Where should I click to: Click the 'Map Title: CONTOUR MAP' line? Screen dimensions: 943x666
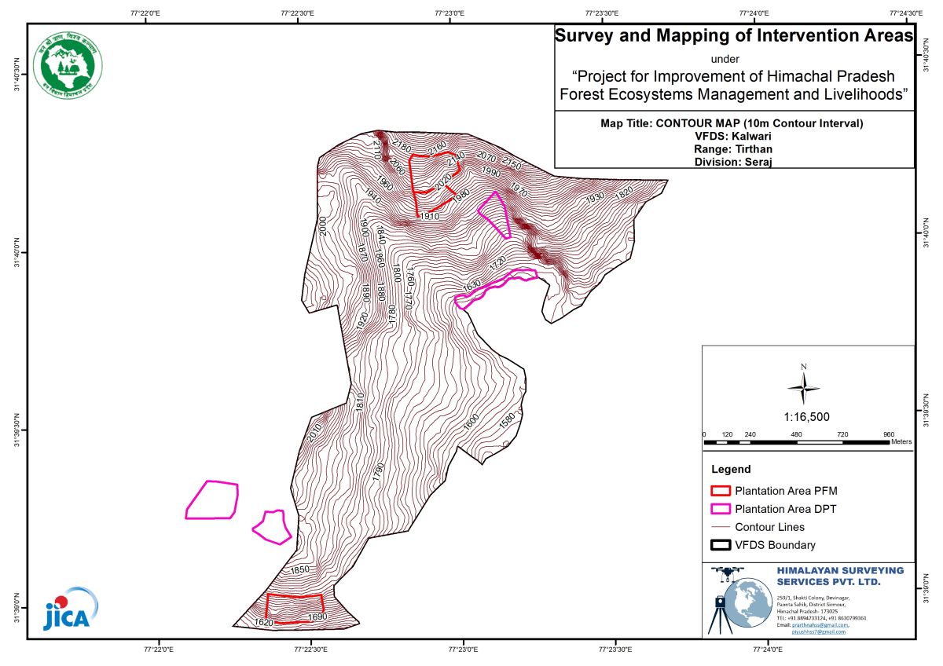[732, 123]
